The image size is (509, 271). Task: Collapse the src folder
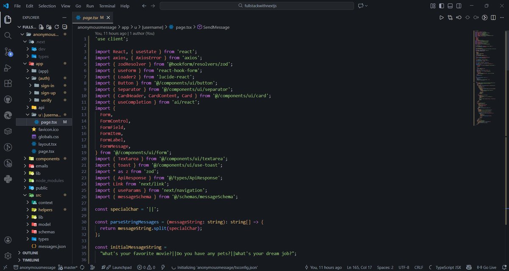coord(38,195)
